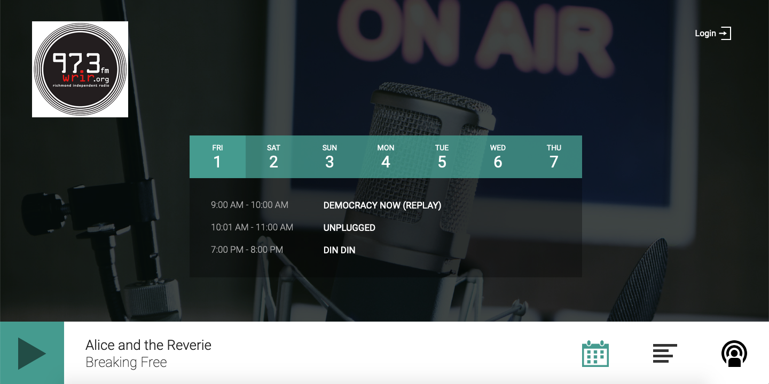Click the login arrow icon

[x=725, y=34]
